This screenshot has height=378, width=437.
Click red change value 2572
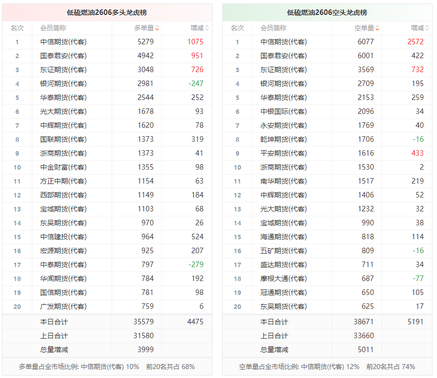[x=416, y=42]
